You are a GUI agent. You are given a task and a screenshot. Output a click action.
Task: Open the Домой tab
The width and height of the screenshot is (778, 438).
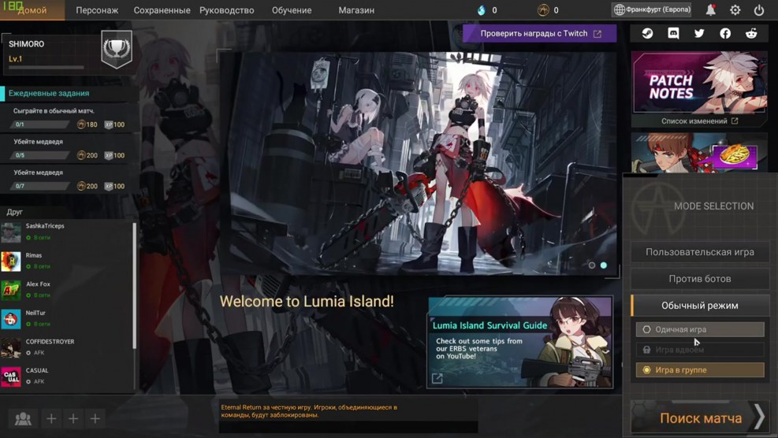(32, 10)
